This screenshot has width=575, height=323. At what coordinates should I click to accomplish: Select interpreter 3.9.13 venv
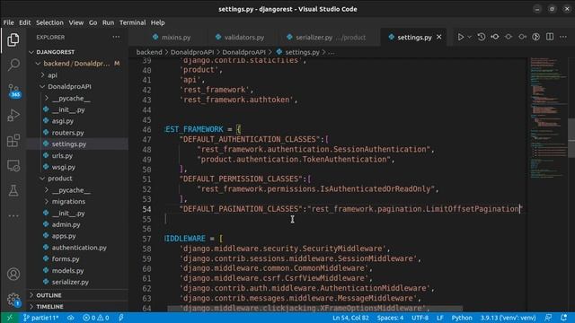point(508,318)
